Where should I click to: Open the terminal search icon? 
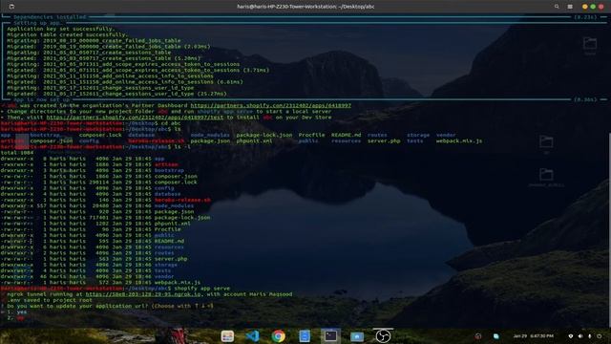[x=557, y=7]
